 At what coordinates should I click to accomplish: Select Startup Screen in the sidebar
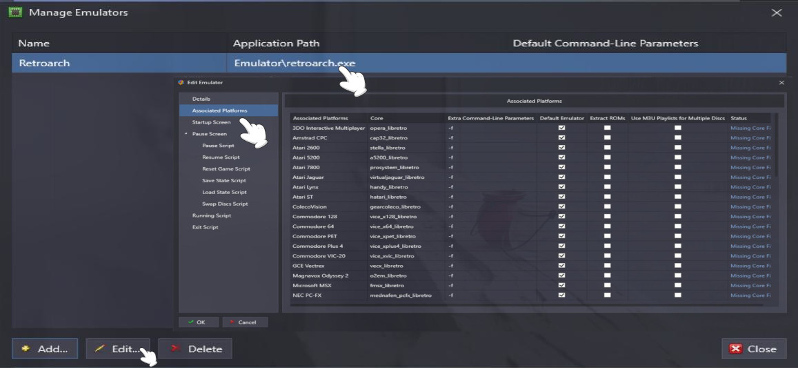coord(211,122)
